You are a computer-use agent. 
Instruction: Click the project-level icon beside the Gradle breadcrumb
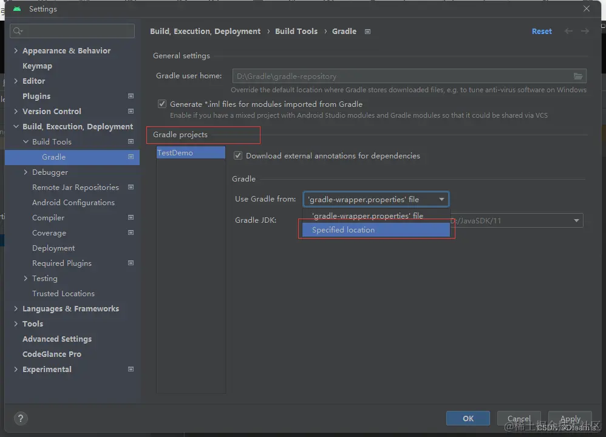[367, 32]
